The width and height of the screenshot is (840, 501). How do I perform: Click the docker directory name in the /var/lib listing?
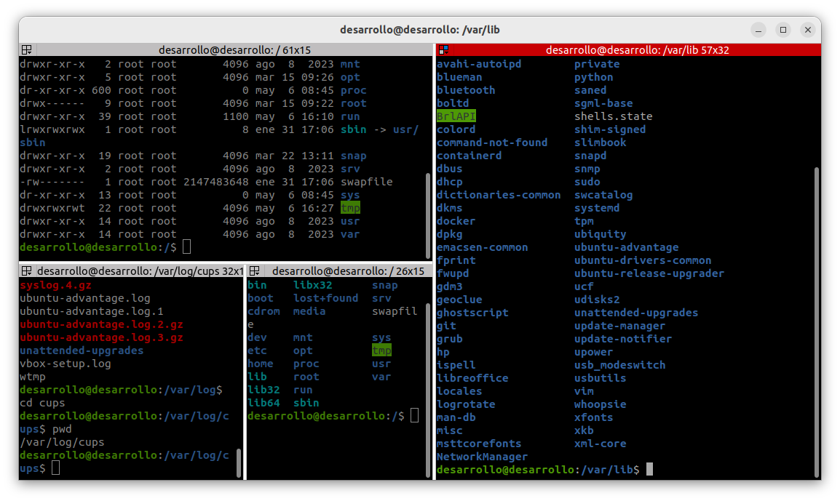tap(456, 221)
